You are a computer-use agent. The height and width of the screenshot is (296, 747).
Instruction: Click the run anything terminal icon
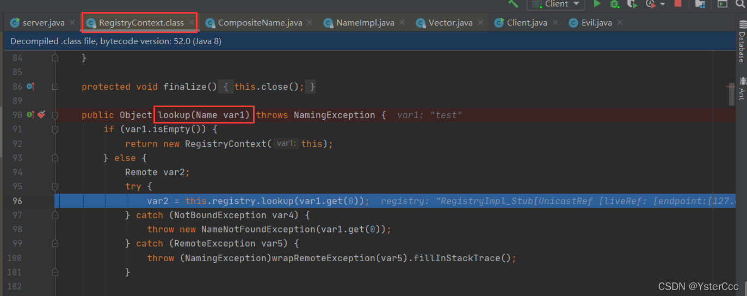(723, 4)
